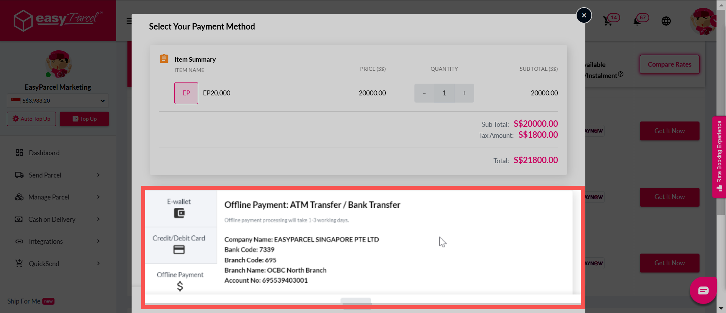Click Branch Name: OCBC North Branch text
This screenshot has width=726, height=313.
click(x=275, y=270)
